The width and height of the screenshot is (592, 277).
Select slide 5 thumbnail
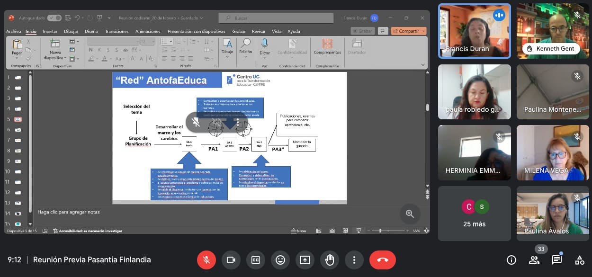pos(18,119)
